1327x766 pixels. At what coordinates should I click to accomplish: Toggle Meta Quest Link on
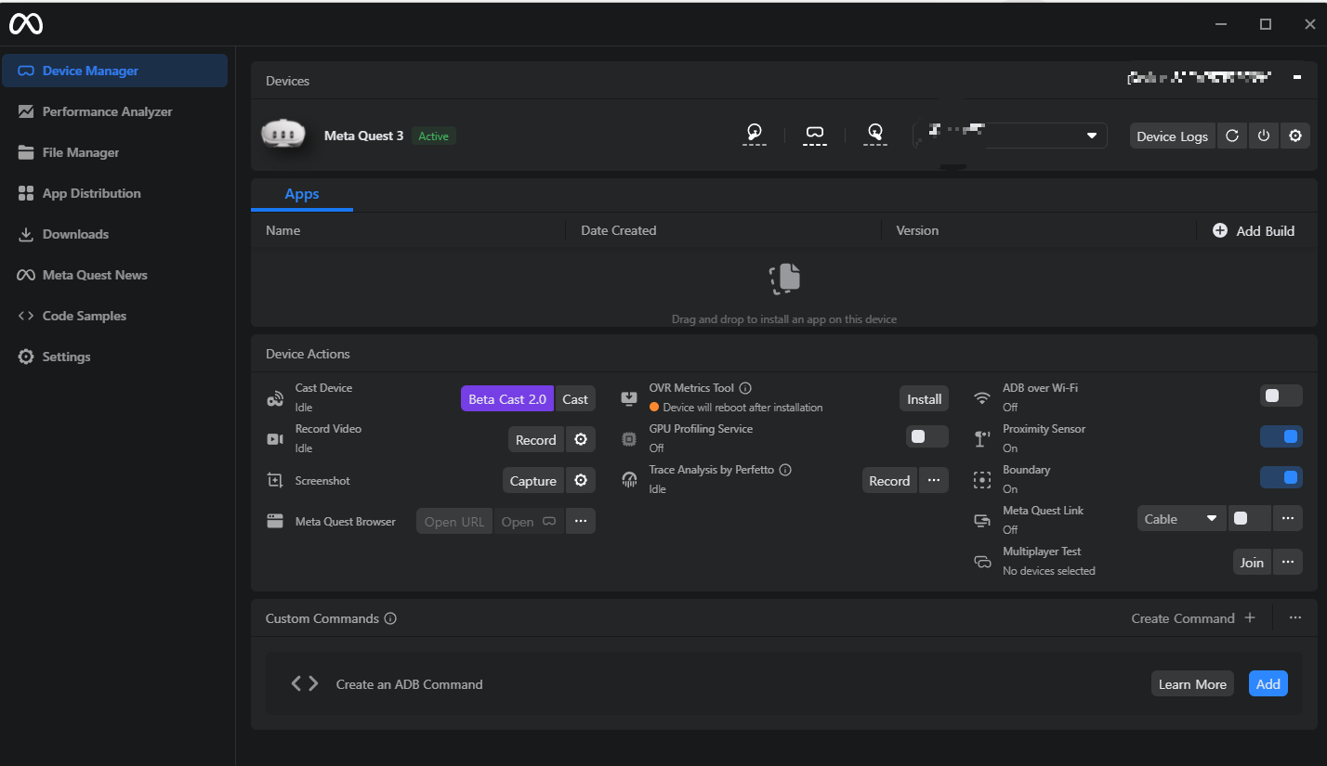[x=1249, y=519]
